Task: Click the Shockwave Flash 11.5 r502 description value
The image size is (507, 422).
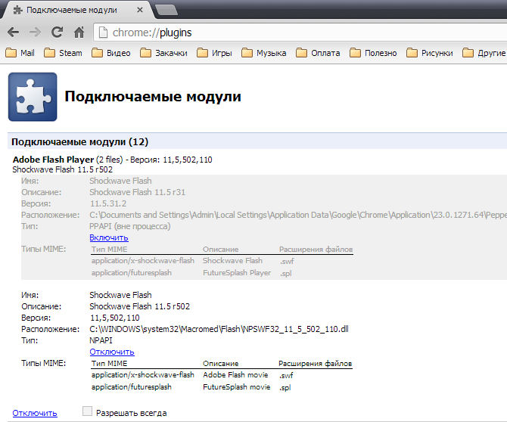Action: point(140,306)
